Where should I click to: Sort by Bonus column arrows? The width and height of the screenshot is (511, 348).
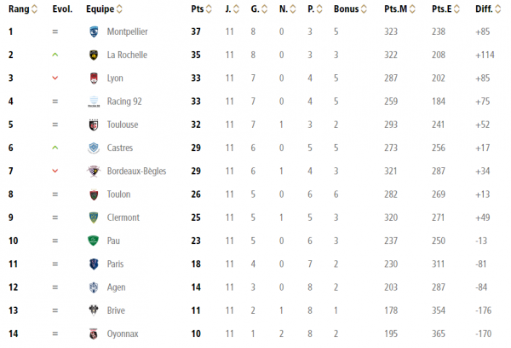(364, 9)
